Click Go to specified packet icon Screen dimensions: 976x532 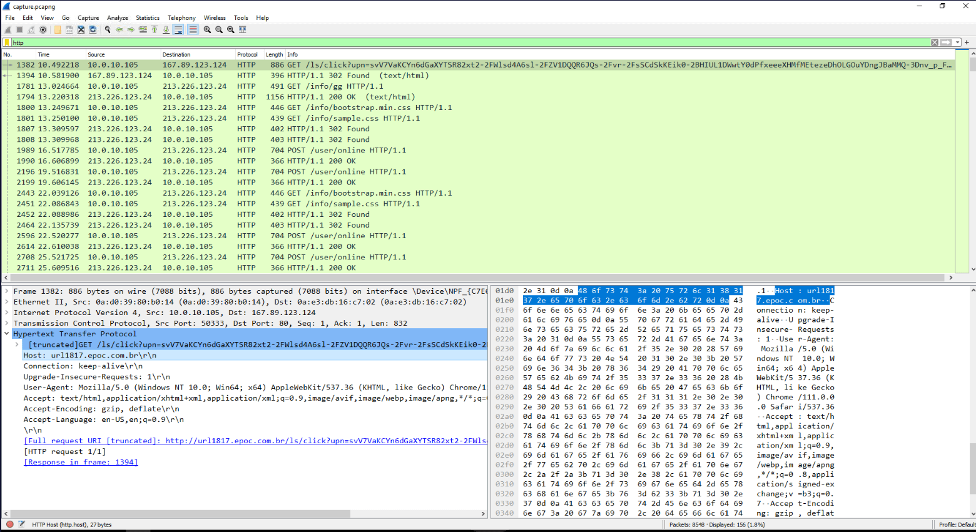[143, 29]
